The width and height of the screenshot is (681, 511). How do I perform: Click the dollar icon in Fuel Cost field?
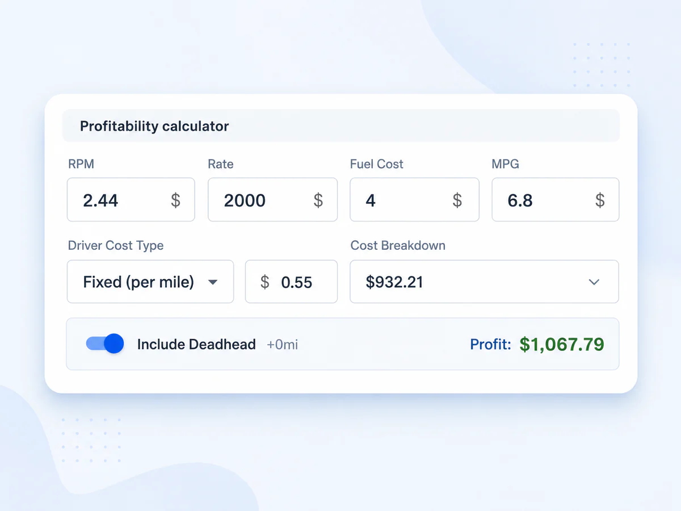(x=457, y=200)
